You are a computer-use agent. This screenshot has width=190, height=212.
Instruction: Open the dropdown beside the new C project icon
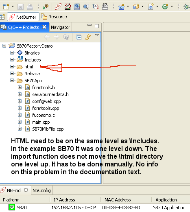[128, 6]
